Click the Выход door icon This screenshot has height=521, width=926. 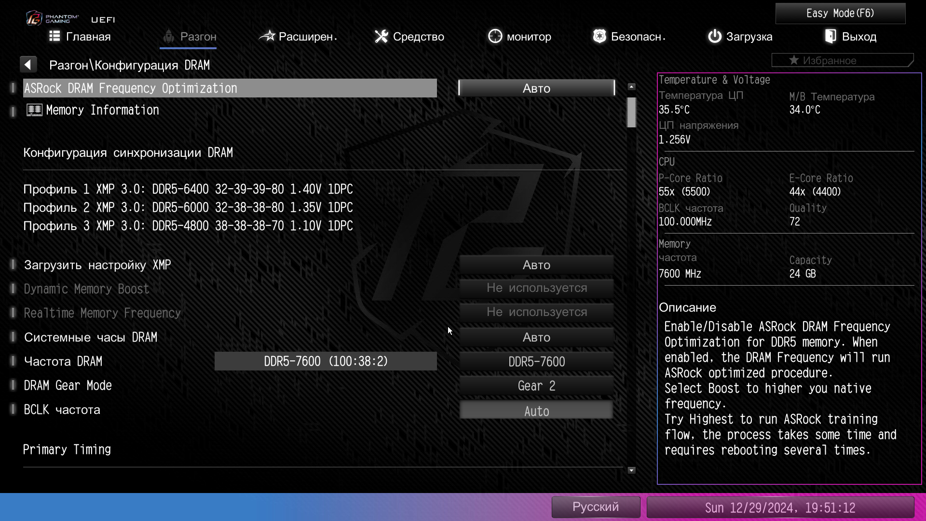tap(831, 36)
